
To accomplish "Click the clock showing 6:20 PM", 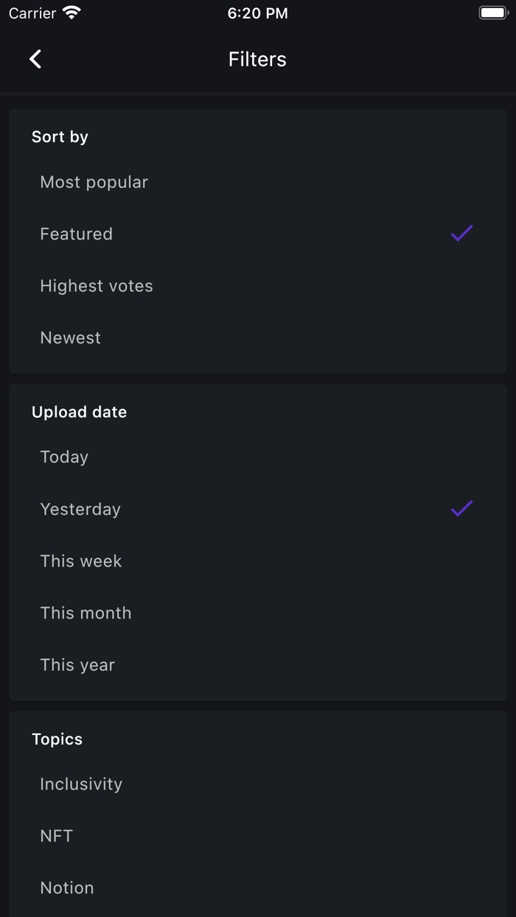I will (257, 13).
